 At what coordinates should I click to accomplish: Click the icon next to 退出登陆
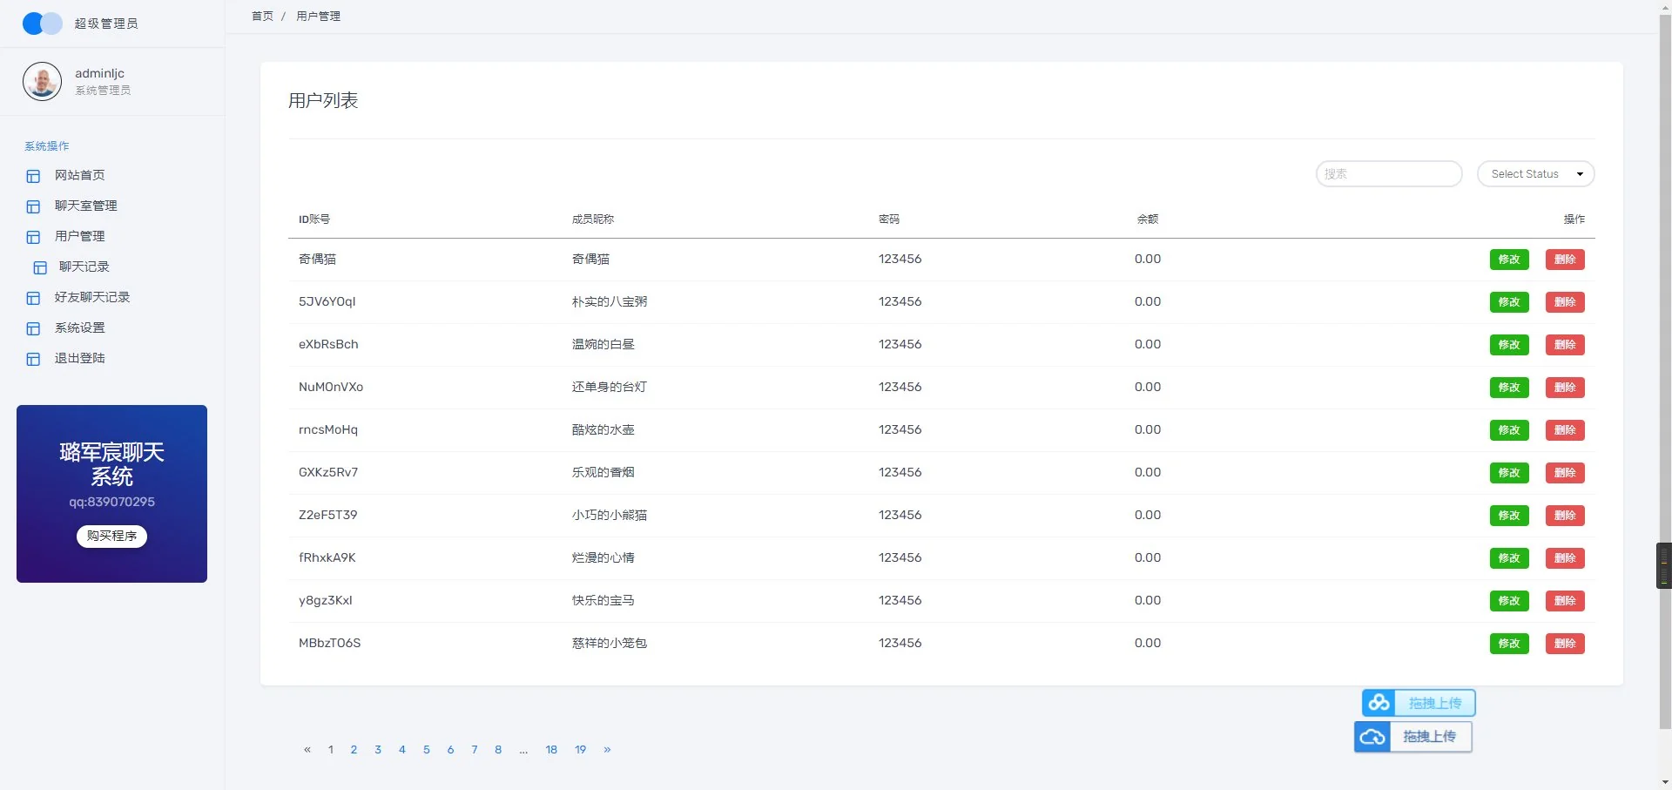pyautogui.click(x=33, y=359)
